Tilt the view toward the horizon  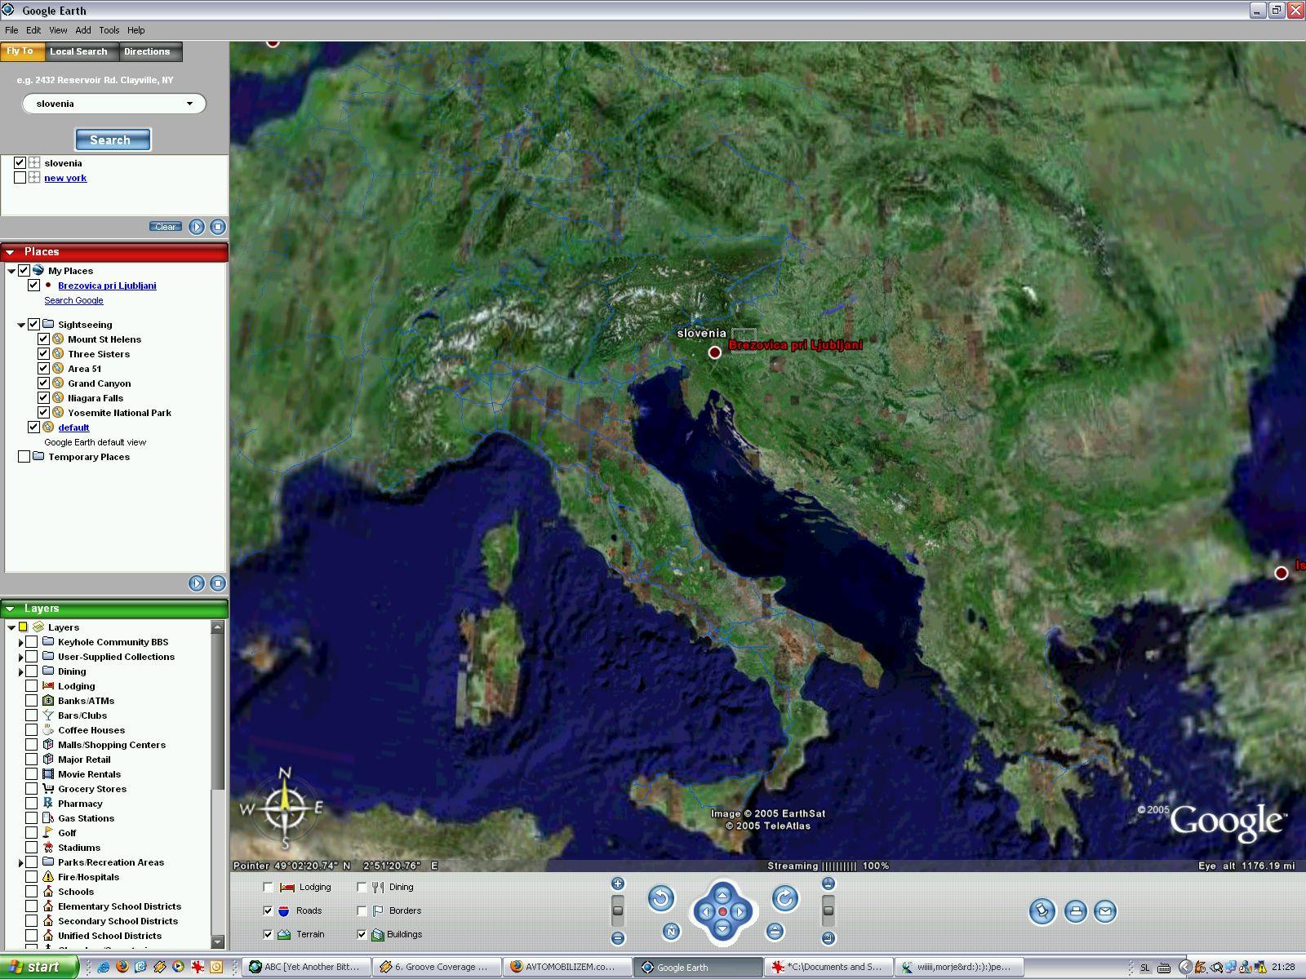[x=828, y=938]
